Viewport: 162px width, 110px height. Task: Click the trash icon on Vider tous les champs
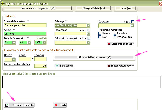[x=109, y=44]
